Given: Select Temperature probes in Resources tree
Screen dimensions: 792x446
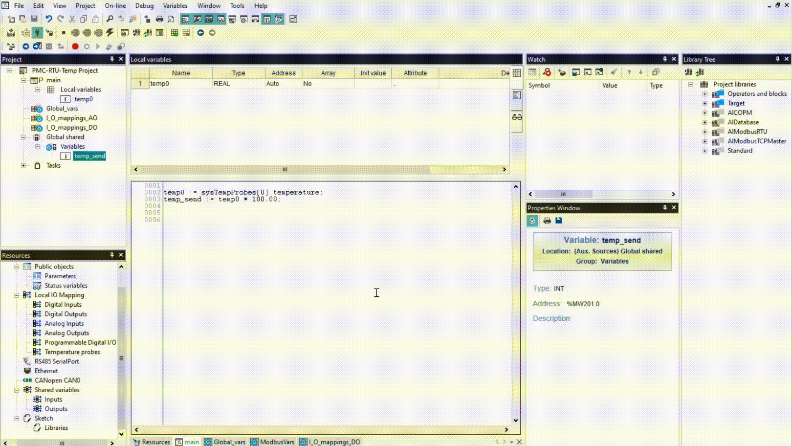Looking at the screenshot, I should 72,352.
